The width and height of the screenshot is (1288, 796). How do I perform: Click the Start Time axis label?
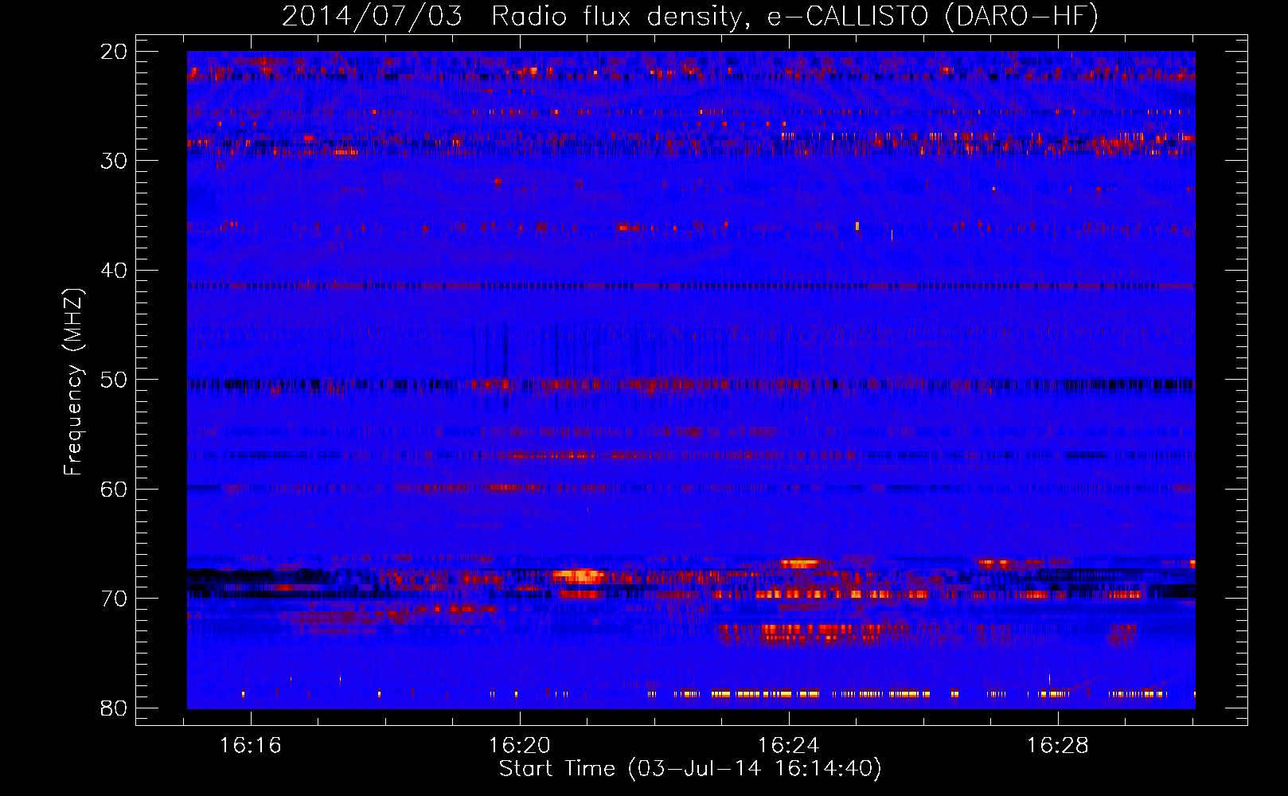[690, 769]
